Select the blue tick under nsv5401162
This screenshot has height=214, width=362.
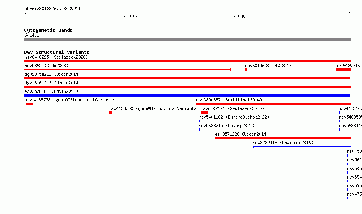pyautogui.click(x=199, y=121)
